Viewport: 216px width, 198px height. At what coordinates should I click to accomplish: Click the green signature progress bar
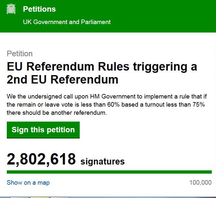(x=109, y=172)
